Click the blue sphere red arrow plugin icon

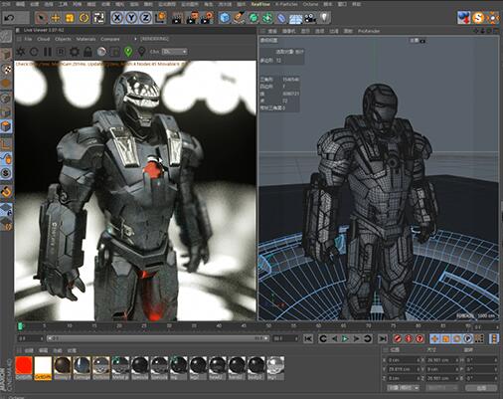463,18
